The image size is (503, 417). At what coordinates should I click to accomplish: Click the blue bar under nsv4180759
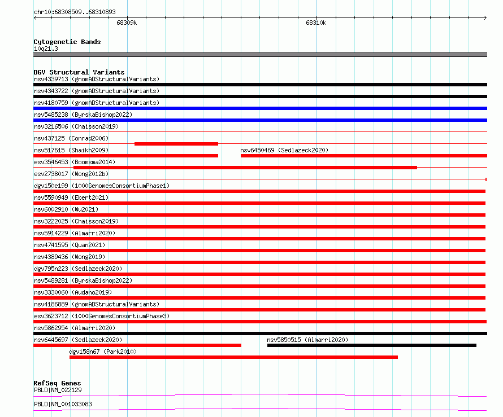point(260,108)
